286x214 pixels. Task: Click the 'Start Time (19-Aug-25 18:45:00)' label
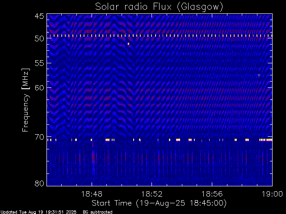(159, 203)
